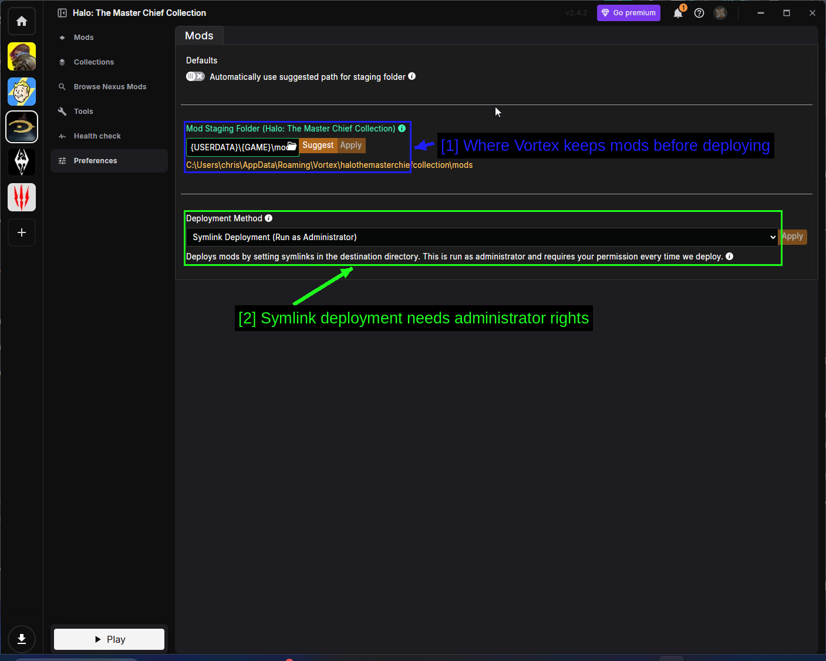The image size is (826, 661).
Task: Open the Vortex home dashboard icon
Action: point(22,21)
